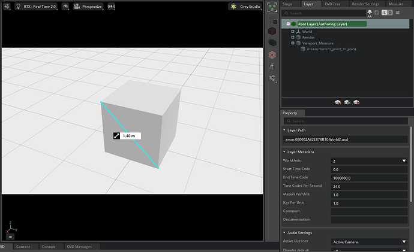The height and width of the screenshot is (252, 414).
Task: Click the red gear icon in sidebar
Action: pyautogui.click(x=272, y=54)
